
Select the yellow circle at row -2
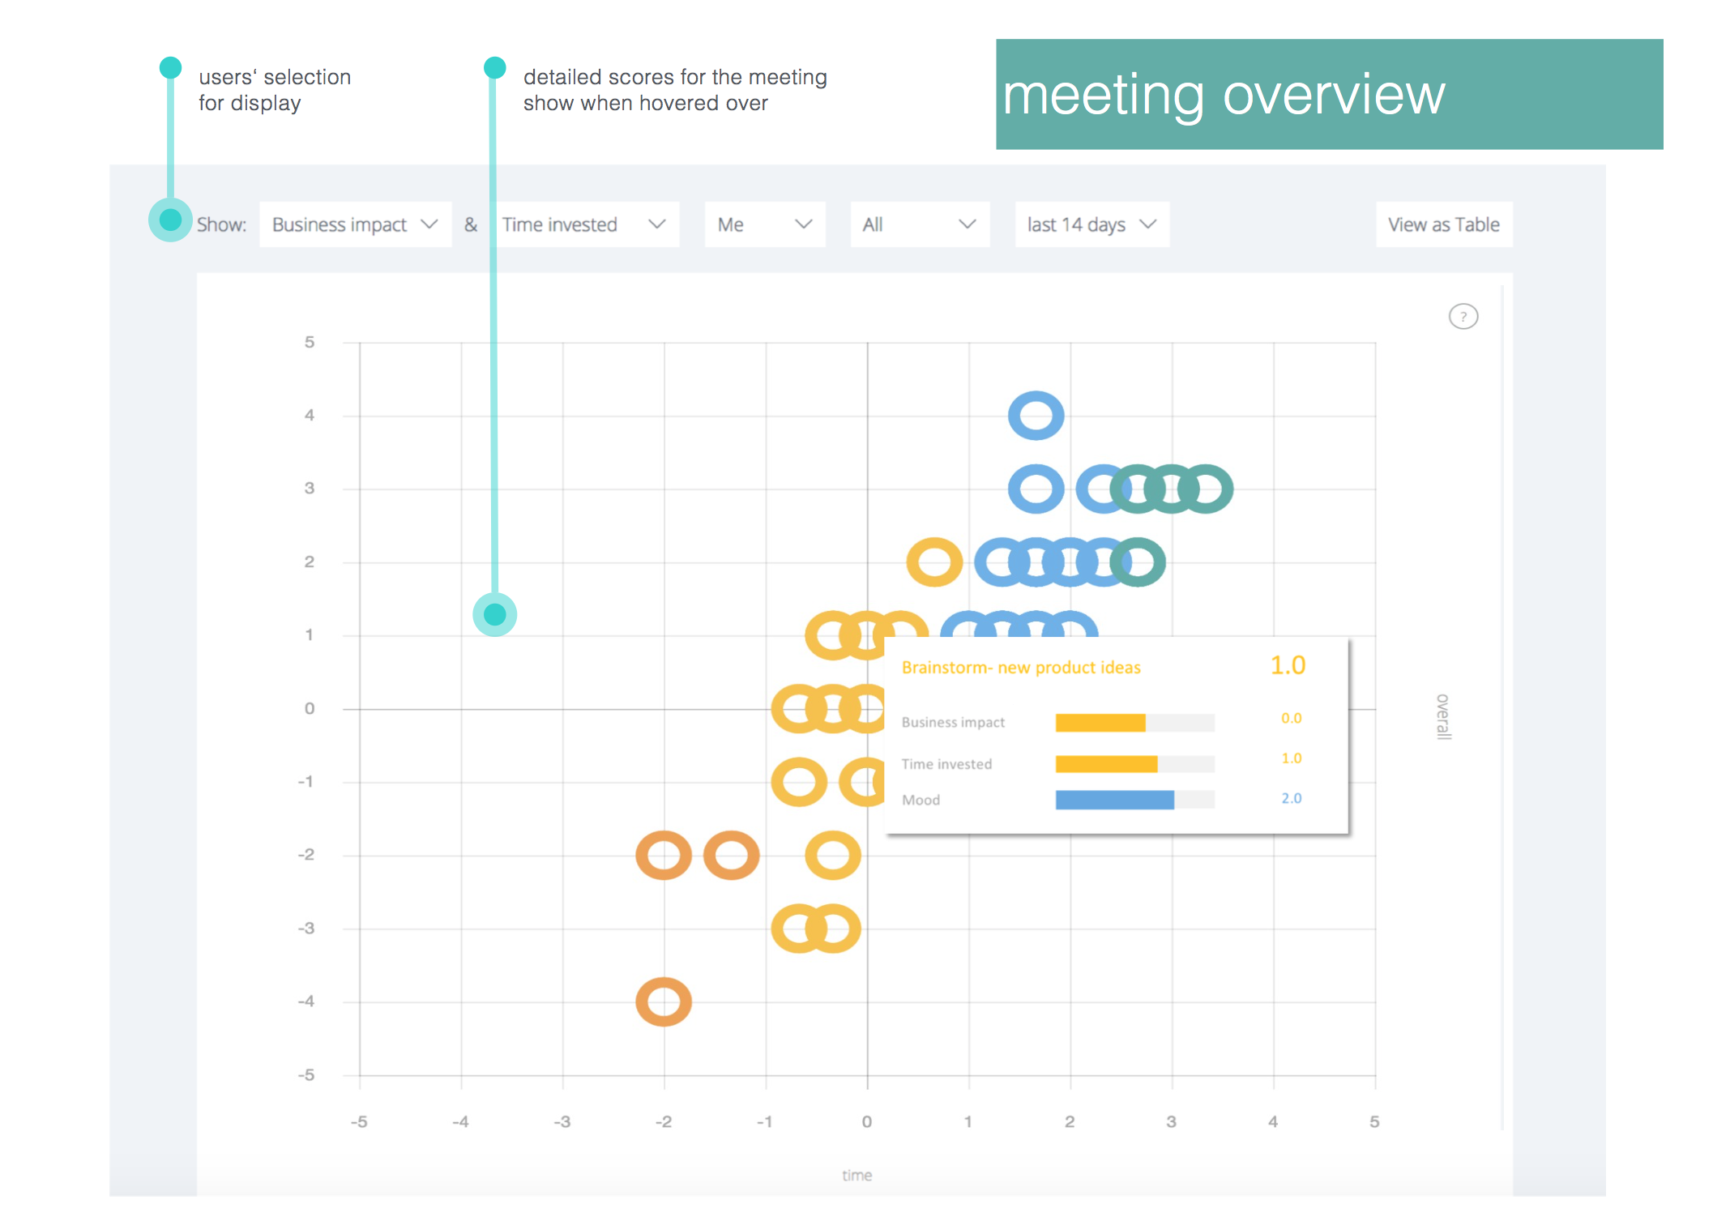tap(832, 855)
